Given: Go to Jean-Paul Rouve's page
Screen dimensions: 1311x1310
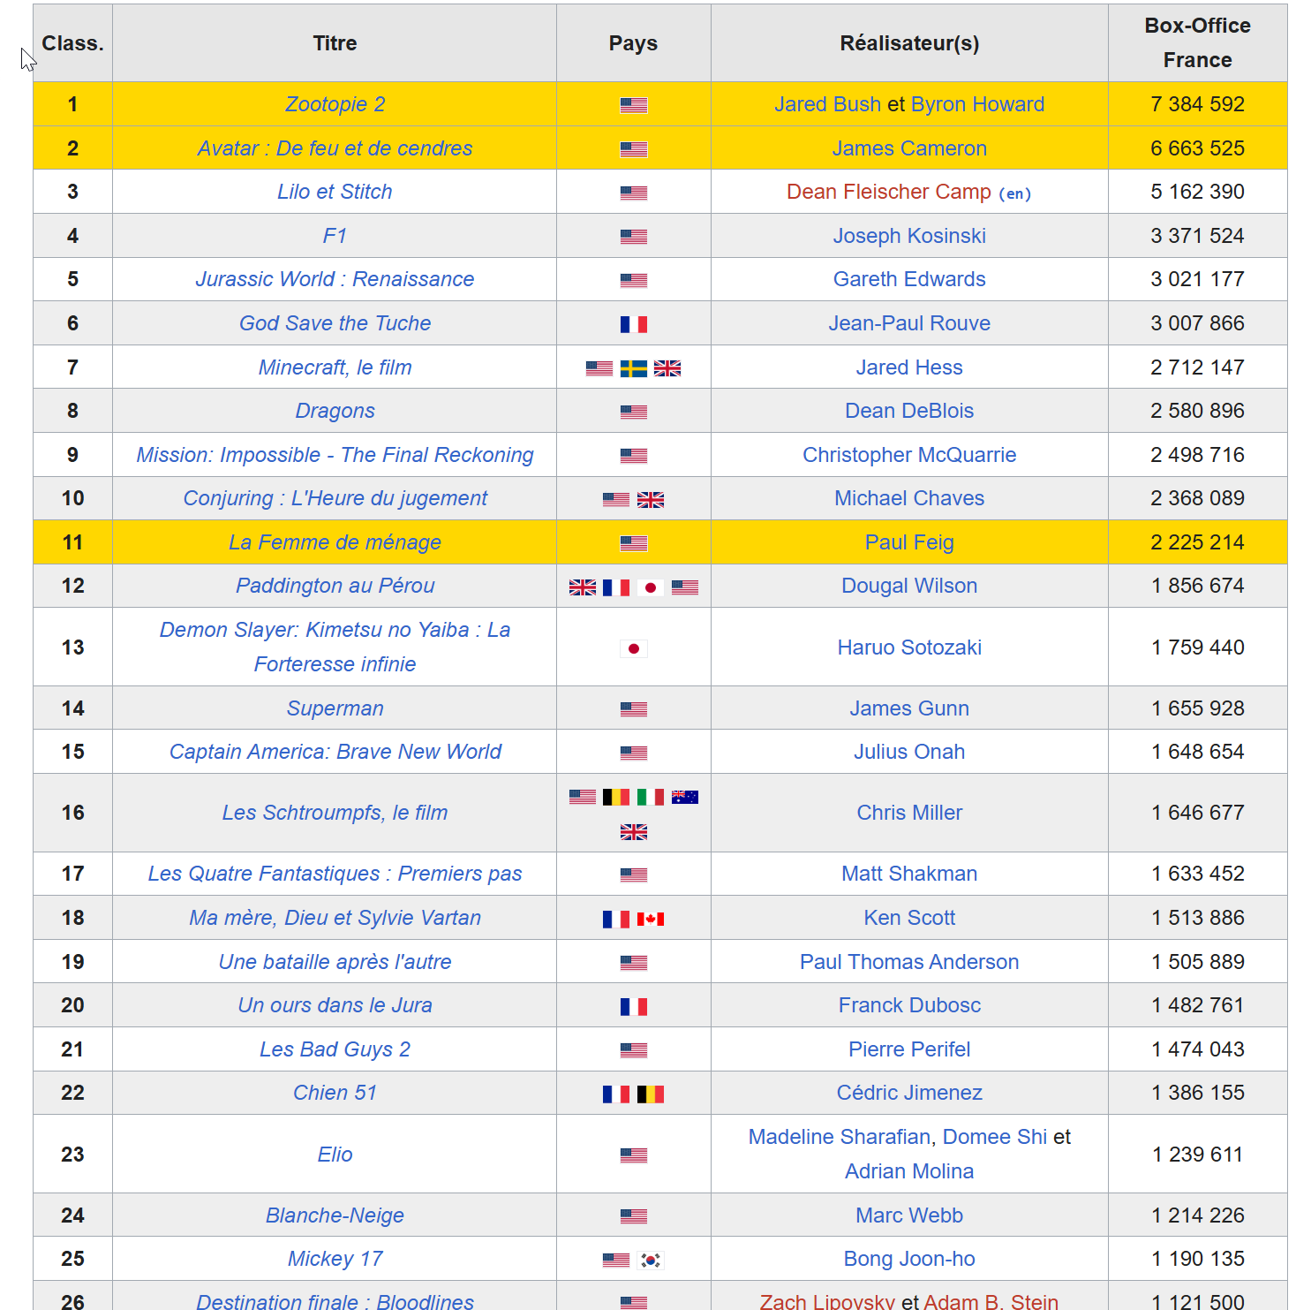Looking at the screenshot, I should [x=909, y=323].
